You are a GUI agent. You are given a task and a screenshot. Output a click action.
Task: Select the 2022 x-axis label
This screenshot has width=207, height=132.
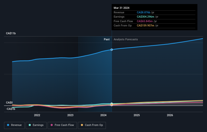[x=37, y=115]
